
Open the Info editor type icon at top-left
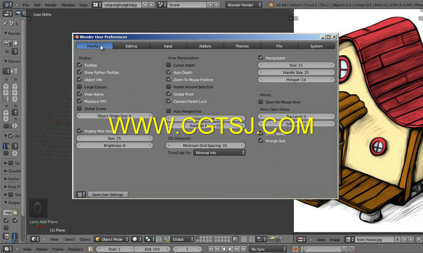point(7,5)
